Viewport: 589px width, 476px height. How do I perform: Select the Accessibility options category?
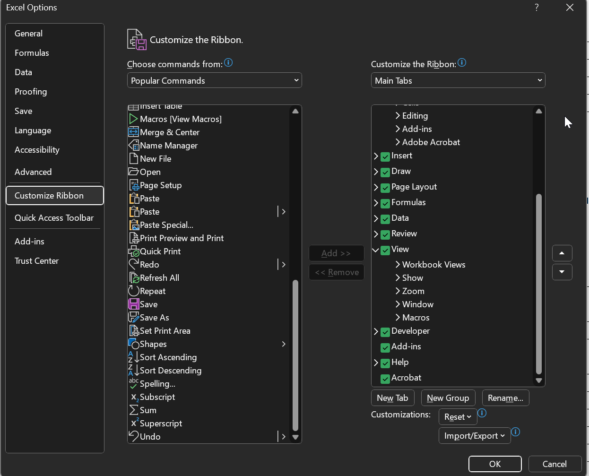[x=55, y=150]
